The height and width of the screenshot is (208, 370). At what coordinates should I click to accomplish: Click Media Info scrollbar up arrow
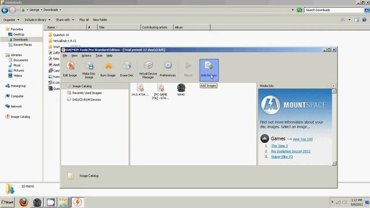tap(334, 91)
